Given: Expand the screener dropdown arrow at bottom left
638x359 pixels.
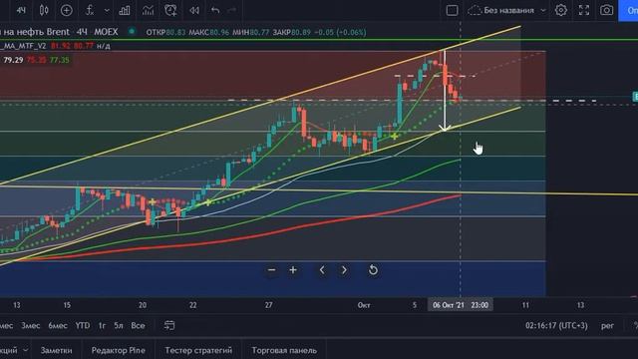Looking at the screenshot, I should coord(25,350).
